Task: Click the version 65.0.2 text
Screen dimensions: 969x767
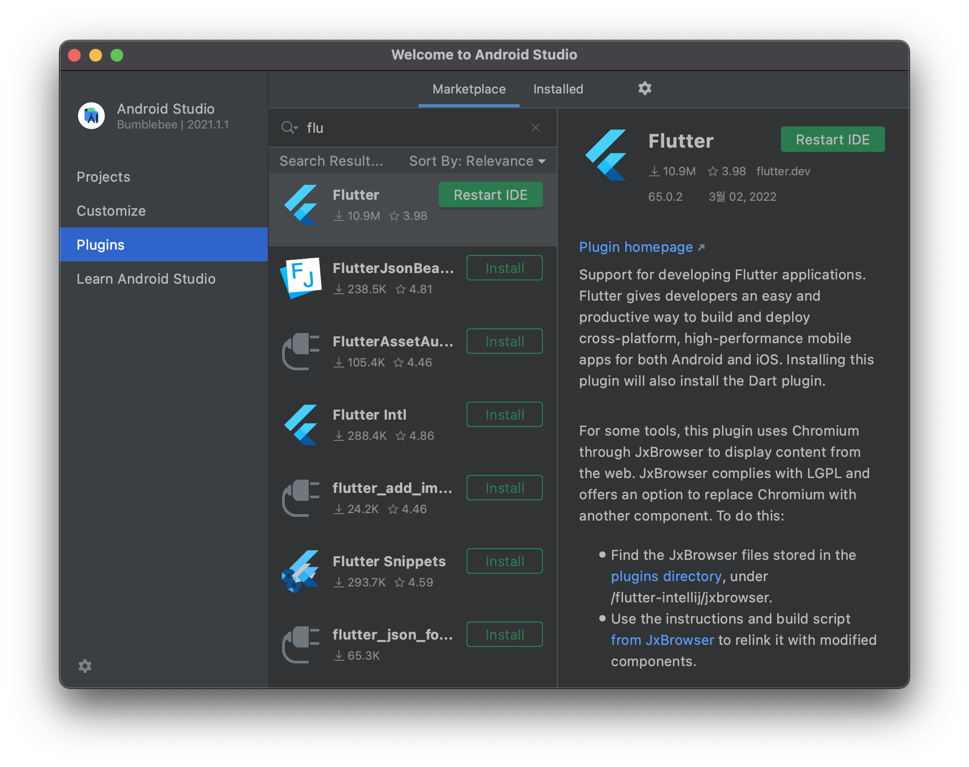Action: (x=665, y=197)
